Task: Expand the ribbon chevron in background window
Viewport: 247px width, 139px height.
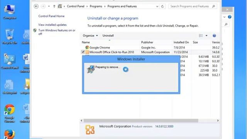Action: tap(225, 17)
